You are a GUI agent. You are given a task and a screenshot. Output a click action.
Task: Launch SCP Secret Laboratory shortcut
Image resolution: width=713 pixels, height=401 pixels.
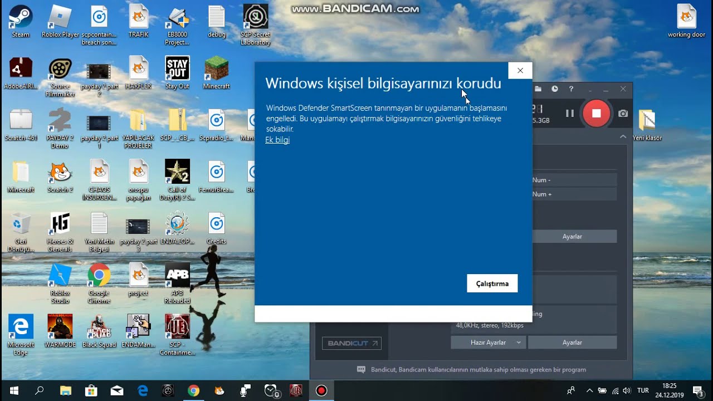point(255,26)
